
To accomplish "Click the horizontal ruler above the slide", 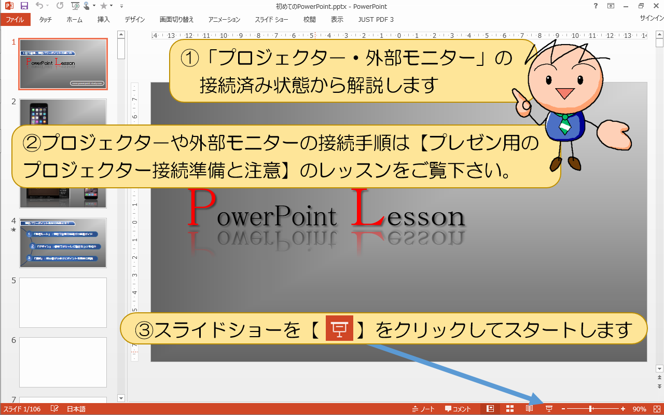I will (x=398, y=36).
